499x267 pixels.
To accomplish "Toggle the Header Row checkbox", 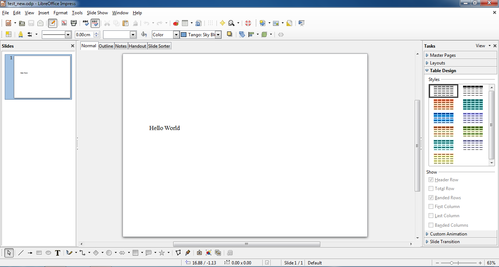I will click(431, 180).
